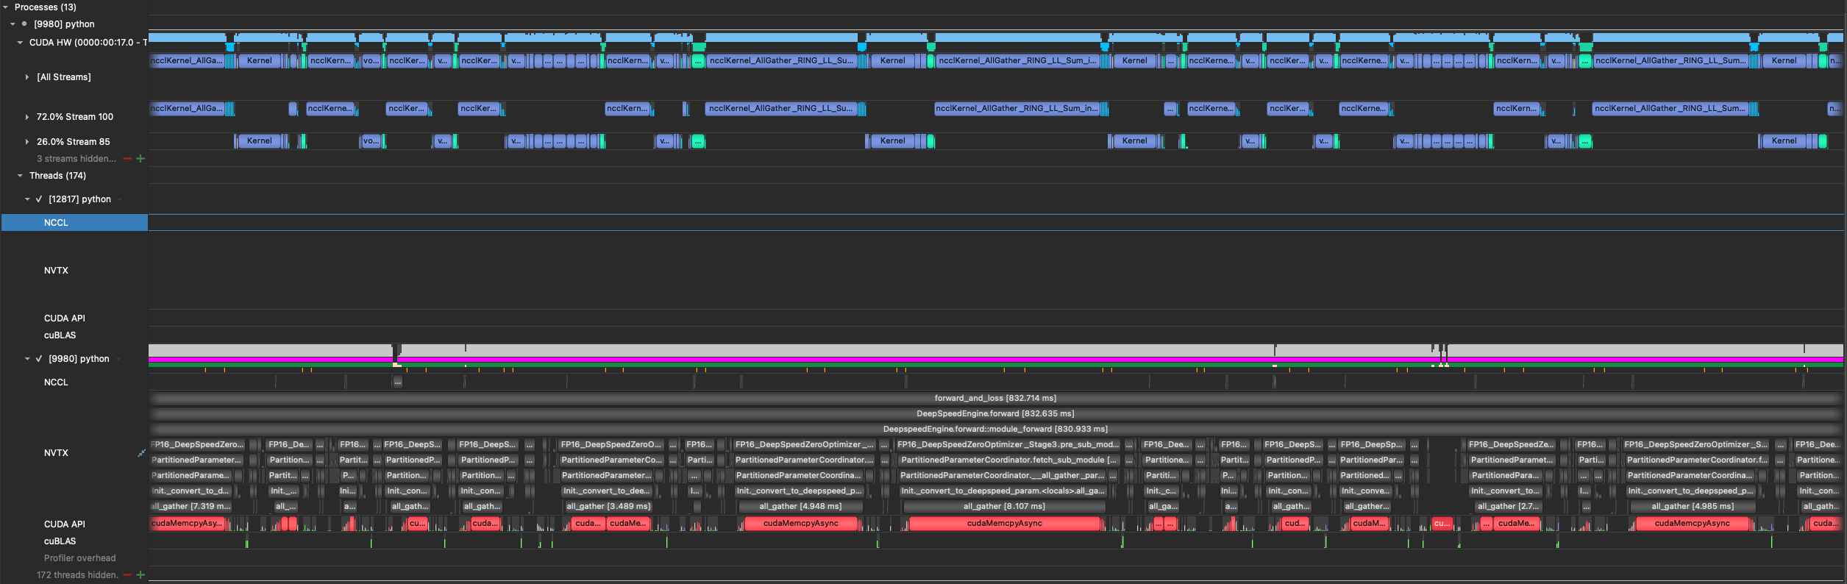Select the all_gather [7.319 m... range
The width and height of the screenshot is (1847, 584).
pyautogui.click(x=191, y=506)
